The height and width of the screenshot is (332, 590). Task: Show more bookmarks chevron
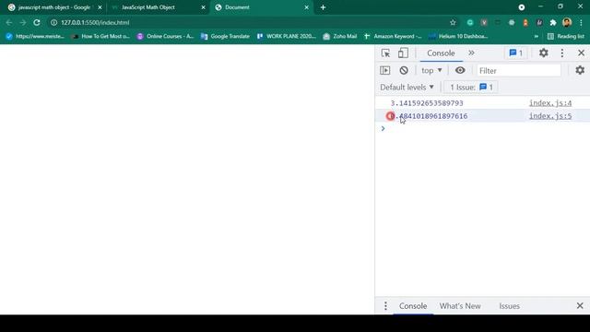click(537, 37)
